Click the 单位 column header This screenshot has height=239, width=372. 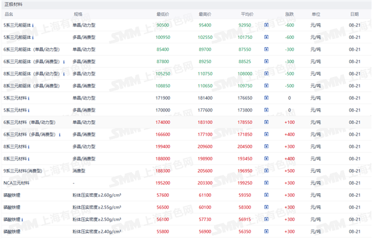click(316, 14)
